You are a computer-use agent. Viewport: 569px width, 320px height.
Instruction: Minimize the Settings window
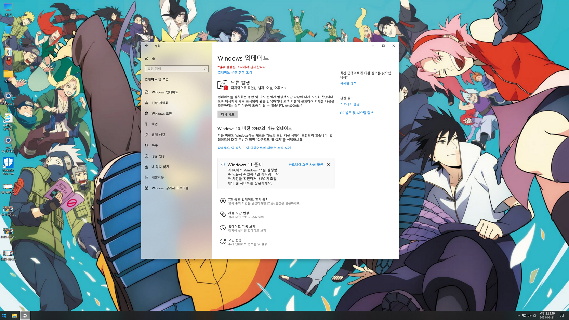373,46
